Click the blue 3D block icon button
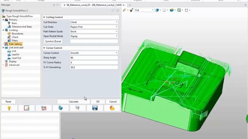The height and width of the screenshot is (139, 248). pos(60,108)
